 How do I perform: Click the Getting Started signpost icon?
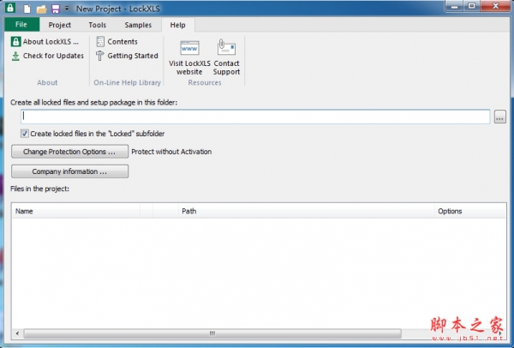tap(100, 56)
